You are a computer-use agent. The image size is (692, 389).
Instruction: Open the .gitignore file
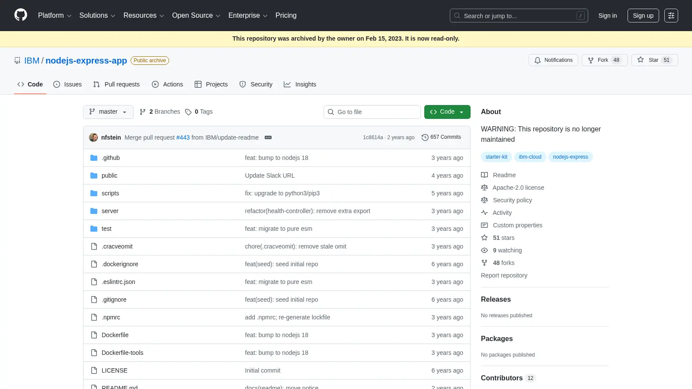coord(114,300)
